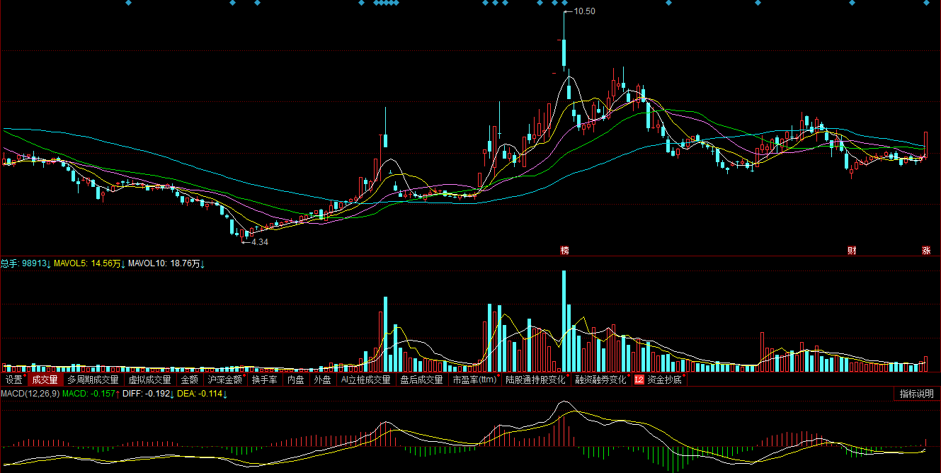Image resolution: width=941 pixels, height=473 pixels.
Task: Click the tallest cyan volume bar
Action: pos(564,319)
